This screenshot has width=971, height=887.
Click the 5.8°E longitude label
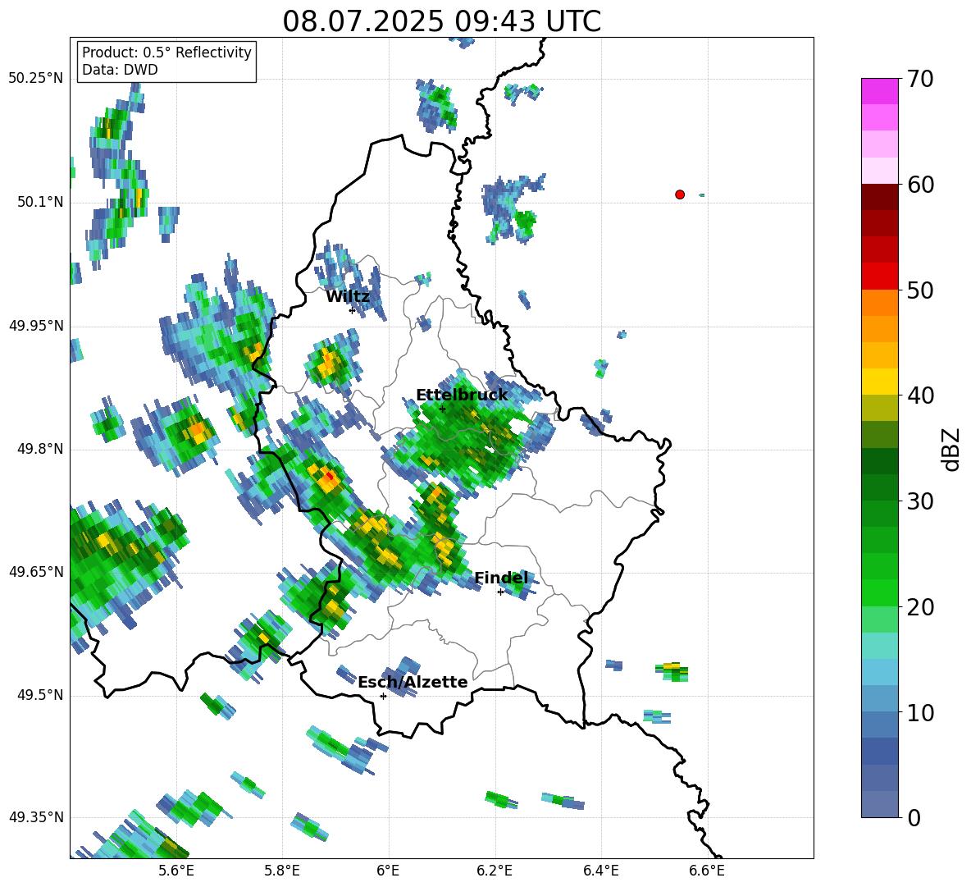point(282,871)
